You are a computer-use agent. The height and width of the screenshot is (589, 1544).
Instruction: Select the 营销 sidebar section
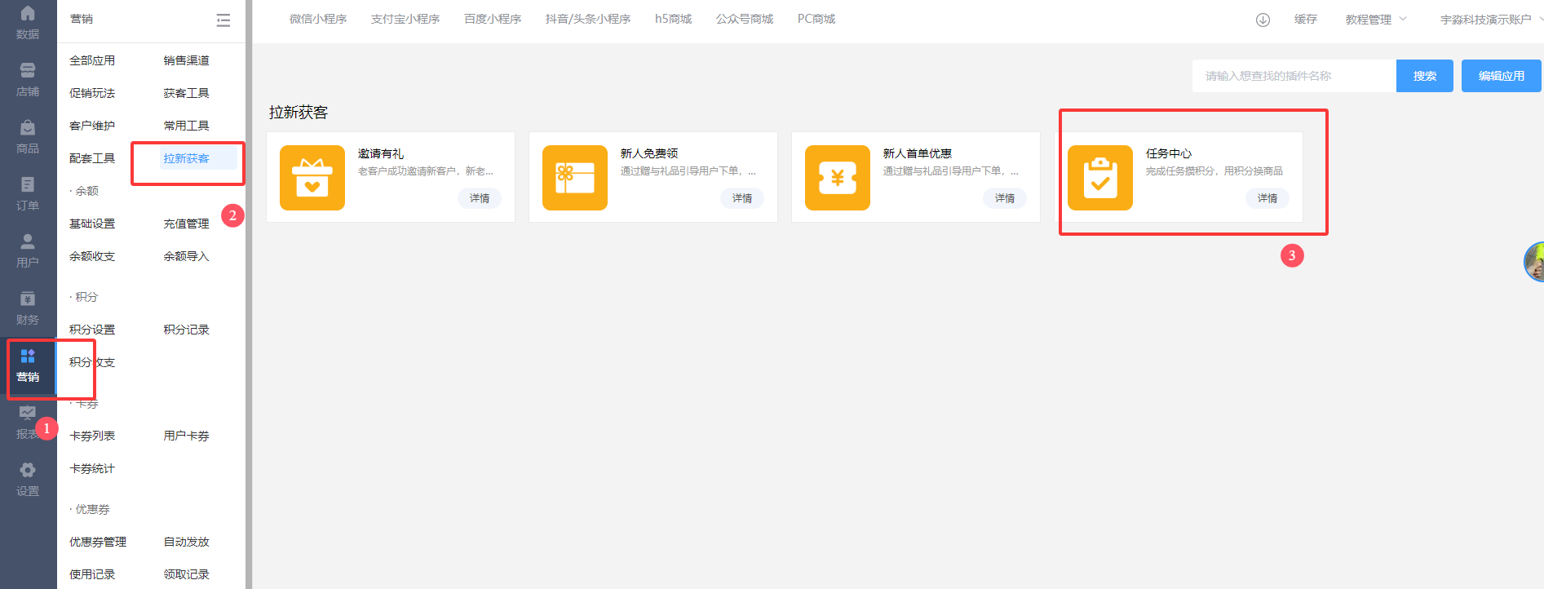pos(28,365)
